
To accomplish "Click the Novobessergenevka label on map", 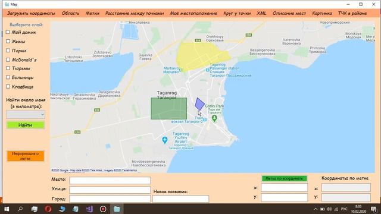I will [x=148, y=163].
